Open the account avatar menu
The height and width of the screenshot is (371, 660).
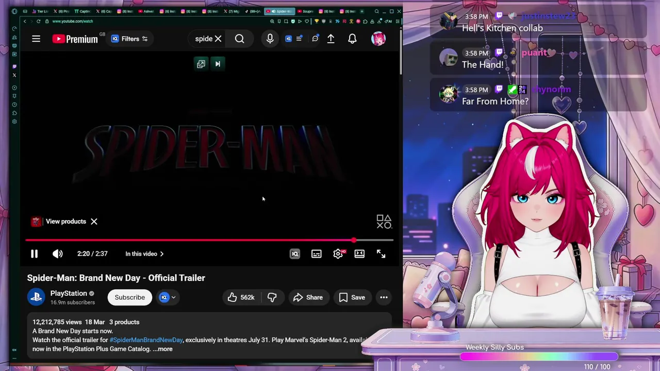click(x=378, y=39)
